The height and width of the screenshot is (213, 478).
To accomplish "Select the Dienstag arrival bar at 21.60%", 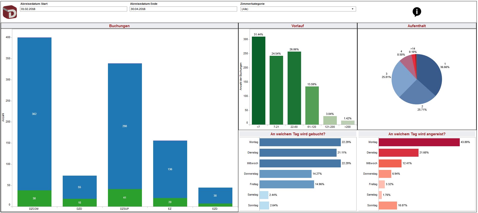I will click(x=398, y=153).
